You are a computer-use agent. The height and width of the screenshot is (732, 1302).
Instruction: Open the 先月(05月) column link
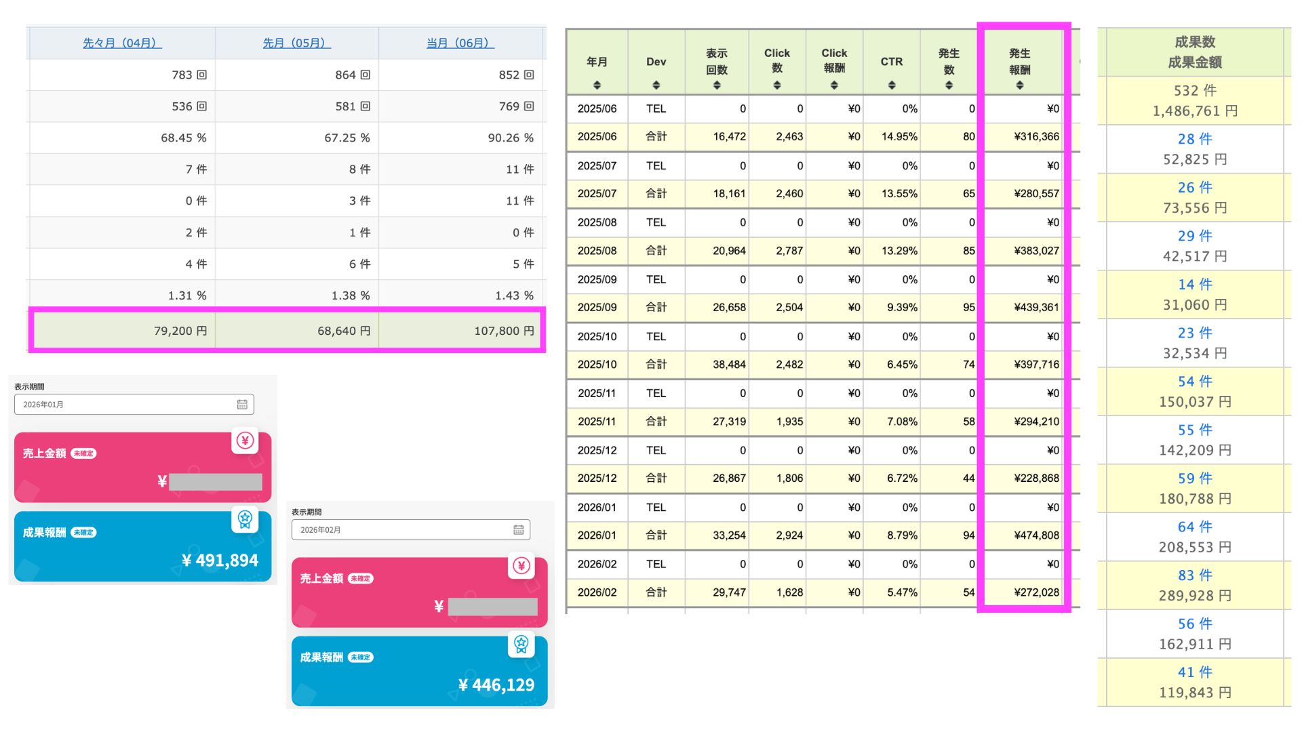[x=297, y=43]
